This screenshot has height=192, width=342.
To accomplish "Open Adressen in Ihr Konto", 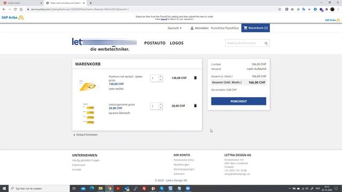I will pos(179,174).
